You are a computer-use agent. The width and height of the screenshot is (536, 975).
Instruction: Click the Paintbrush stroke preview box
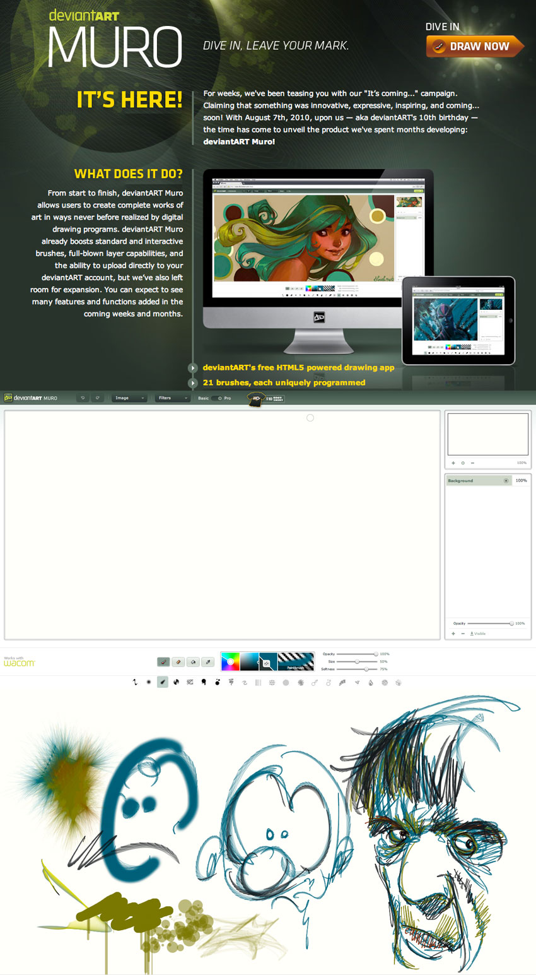(296, 661)
